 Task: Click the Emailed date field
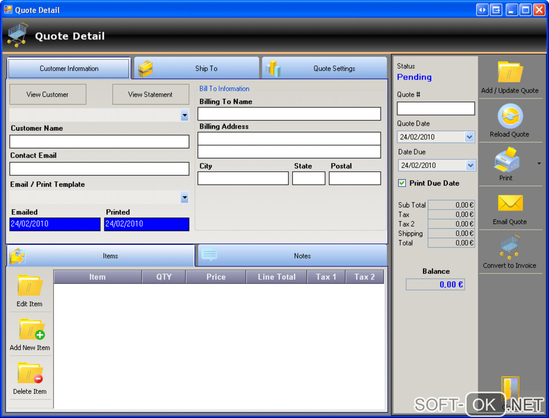tap(55, 224)
